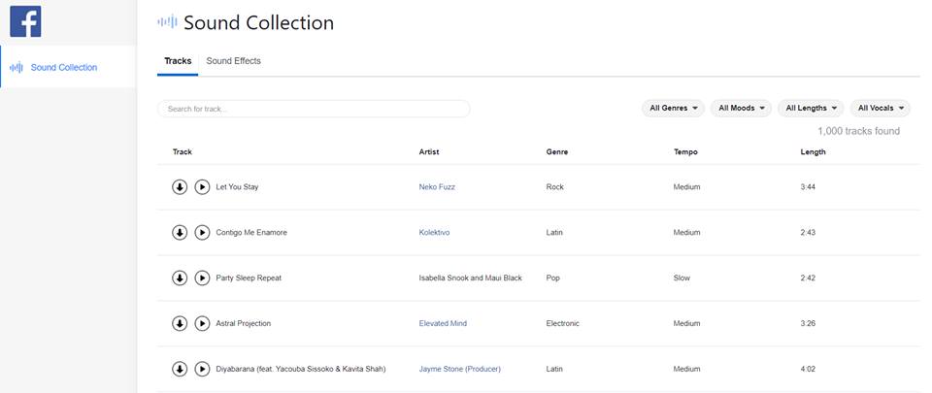Click the Facebook logo icon
Image resolution: width=932 pixels, height=393 pixels.
(x=25, y=21)
